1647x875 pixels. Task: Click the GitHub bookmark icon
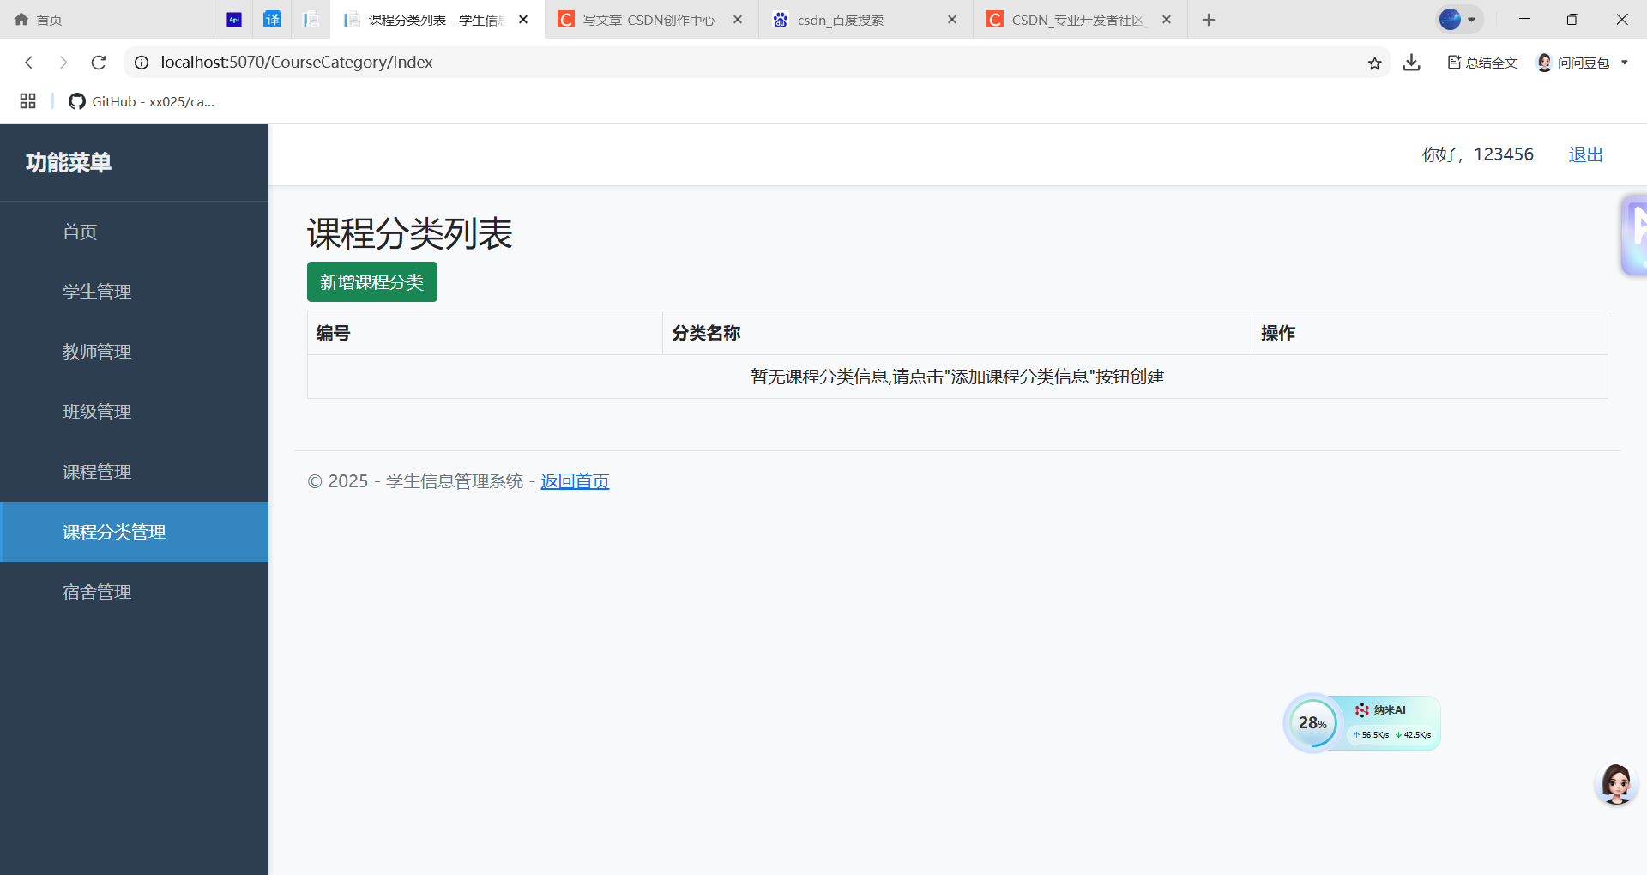pos(76,101)
